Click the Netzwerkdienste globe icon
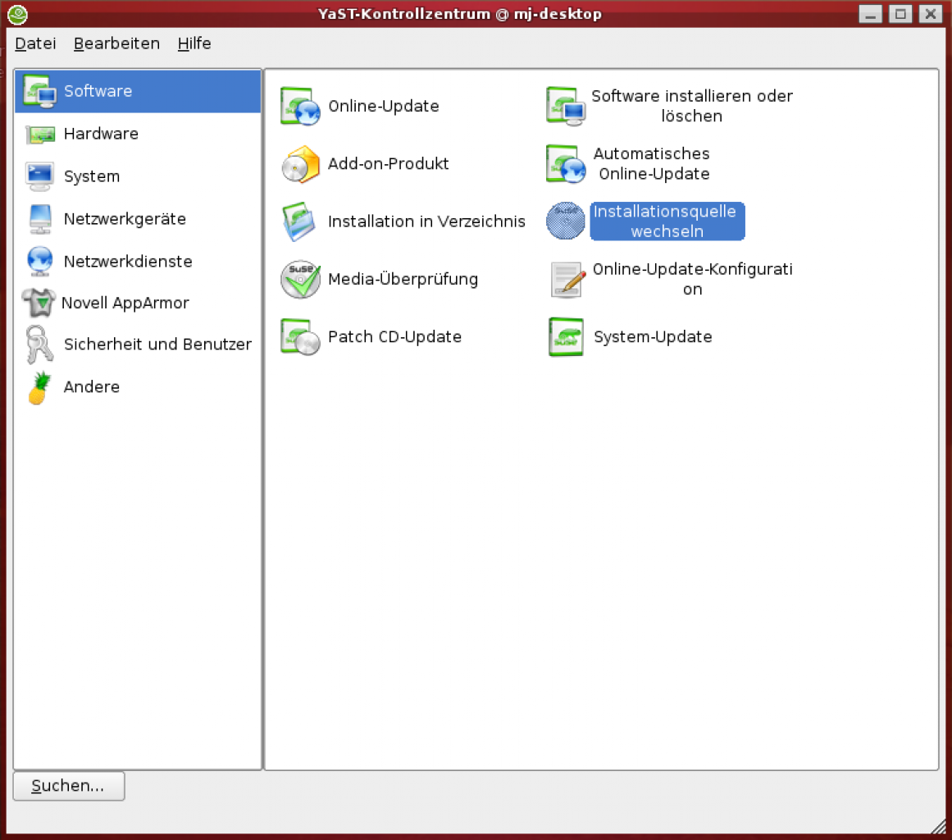Image resolution: width=952 pixels, height=840 pixels. [x=40, y=262]
